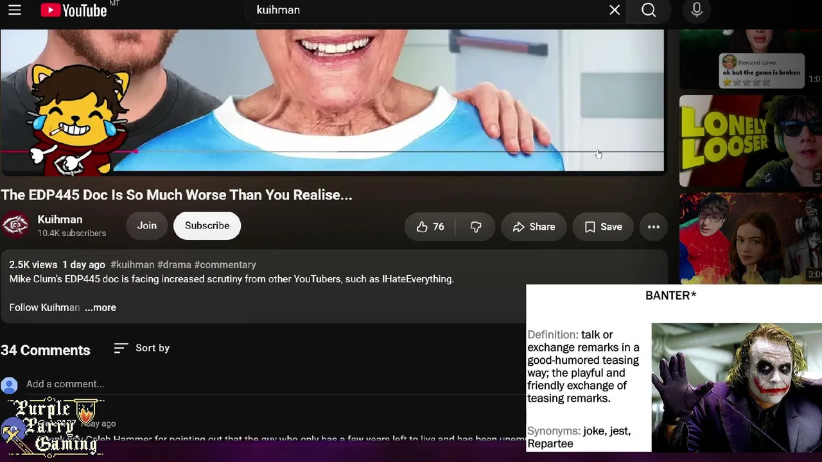Select the 34 Comments heading
This screenshot has width=822, height=462.
46,350
